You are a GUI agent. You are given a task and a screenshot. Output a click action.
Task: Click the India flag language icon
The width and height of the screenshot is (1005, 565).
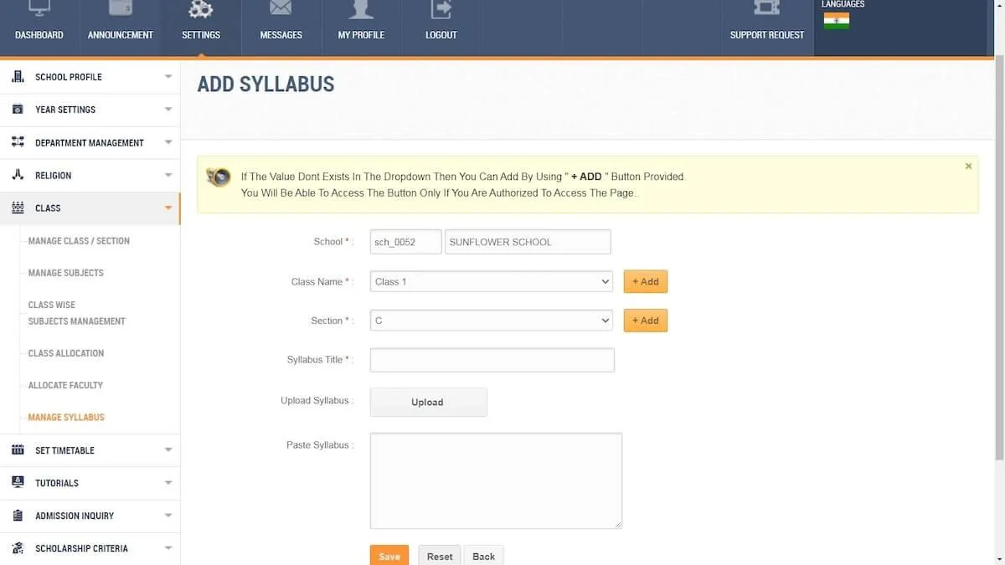[836, 21]
